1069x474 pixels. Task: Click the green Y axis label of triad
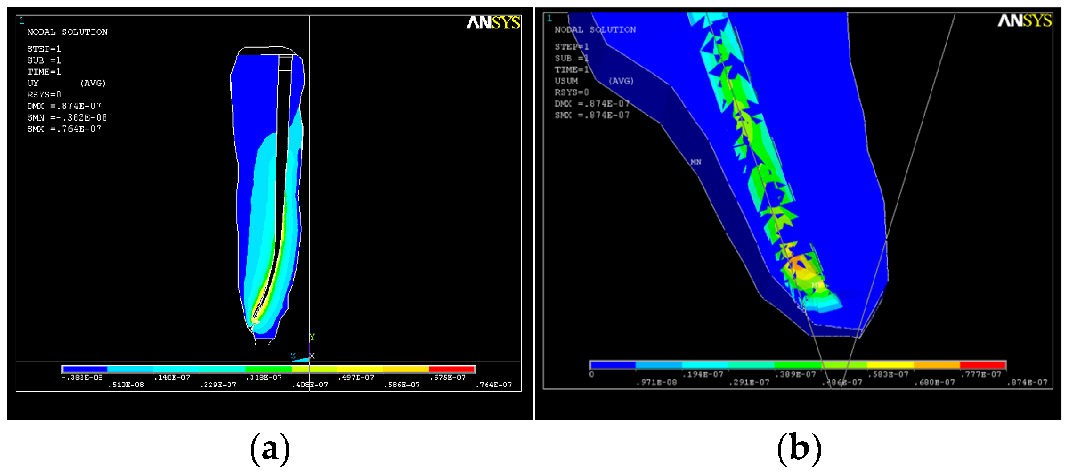(312, 337)
